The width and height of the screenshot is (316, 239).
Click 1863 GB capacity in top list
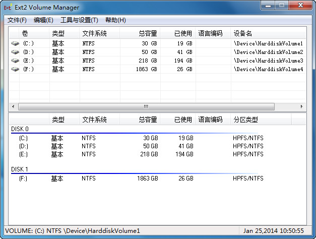point(147,69)
